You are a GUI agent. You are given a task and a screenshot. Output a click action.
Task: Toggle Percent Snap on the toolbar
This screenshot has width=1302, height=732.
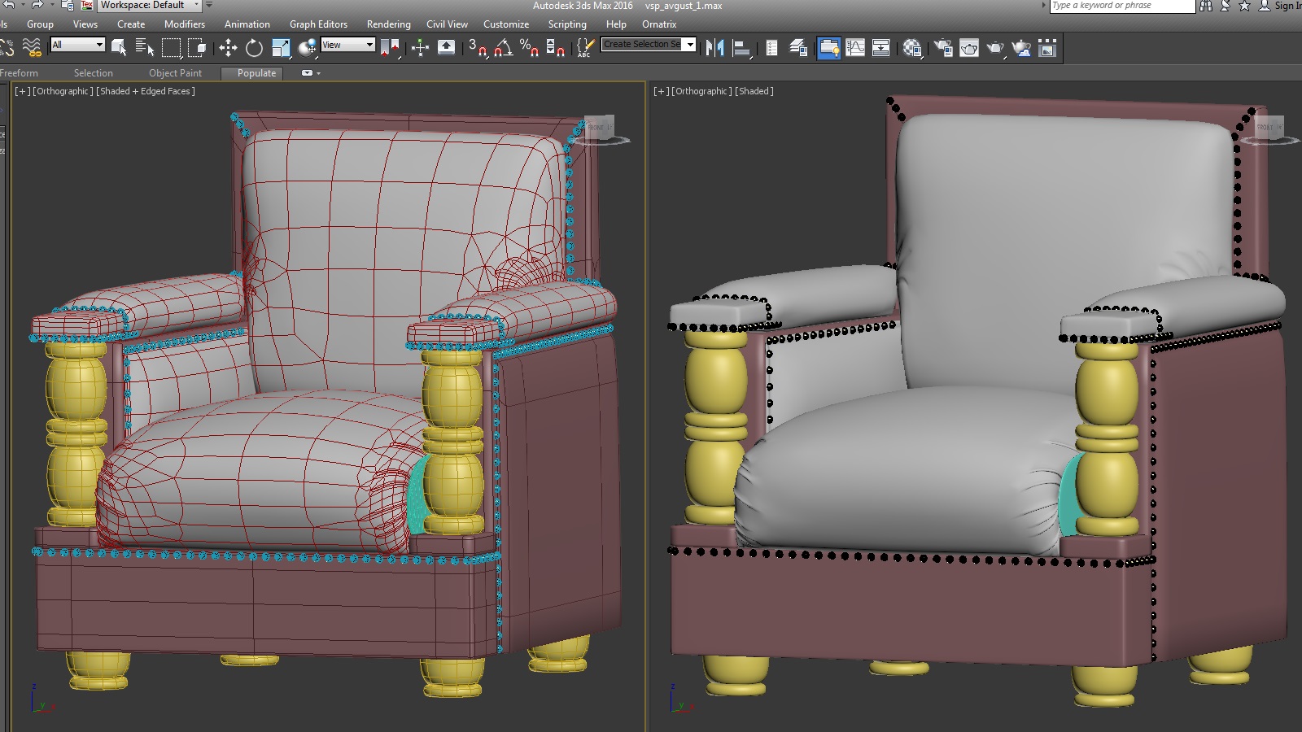click(529, 48)
